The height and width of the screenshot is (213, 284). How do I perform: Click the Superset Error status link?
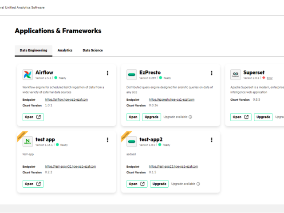pos(269,78)
